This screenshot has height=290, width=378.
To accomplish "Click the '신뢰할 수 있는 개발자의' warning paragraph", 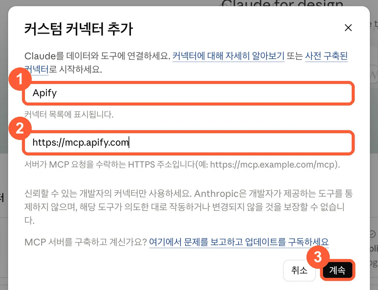I will [x=188, y=207].
